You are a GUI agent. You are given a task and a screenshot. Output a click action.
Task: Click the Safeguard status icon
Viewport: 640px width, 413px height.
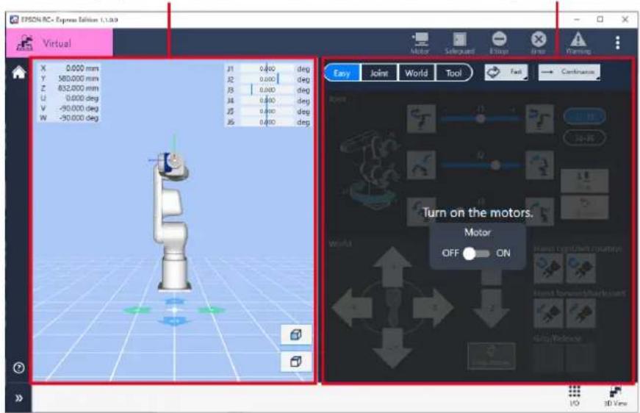coord(459,43)
